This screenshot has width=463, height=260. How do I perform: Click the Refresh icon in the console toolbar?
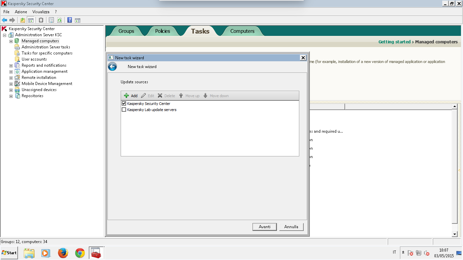pyautogui.click(x=59, y=20)
